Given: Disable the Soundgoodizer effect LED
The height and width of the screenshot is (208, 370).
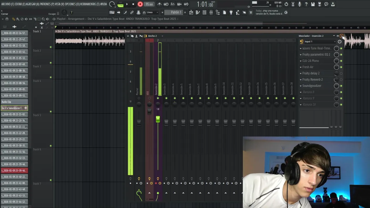Looking at the screenshot, I should coord(341,86).
